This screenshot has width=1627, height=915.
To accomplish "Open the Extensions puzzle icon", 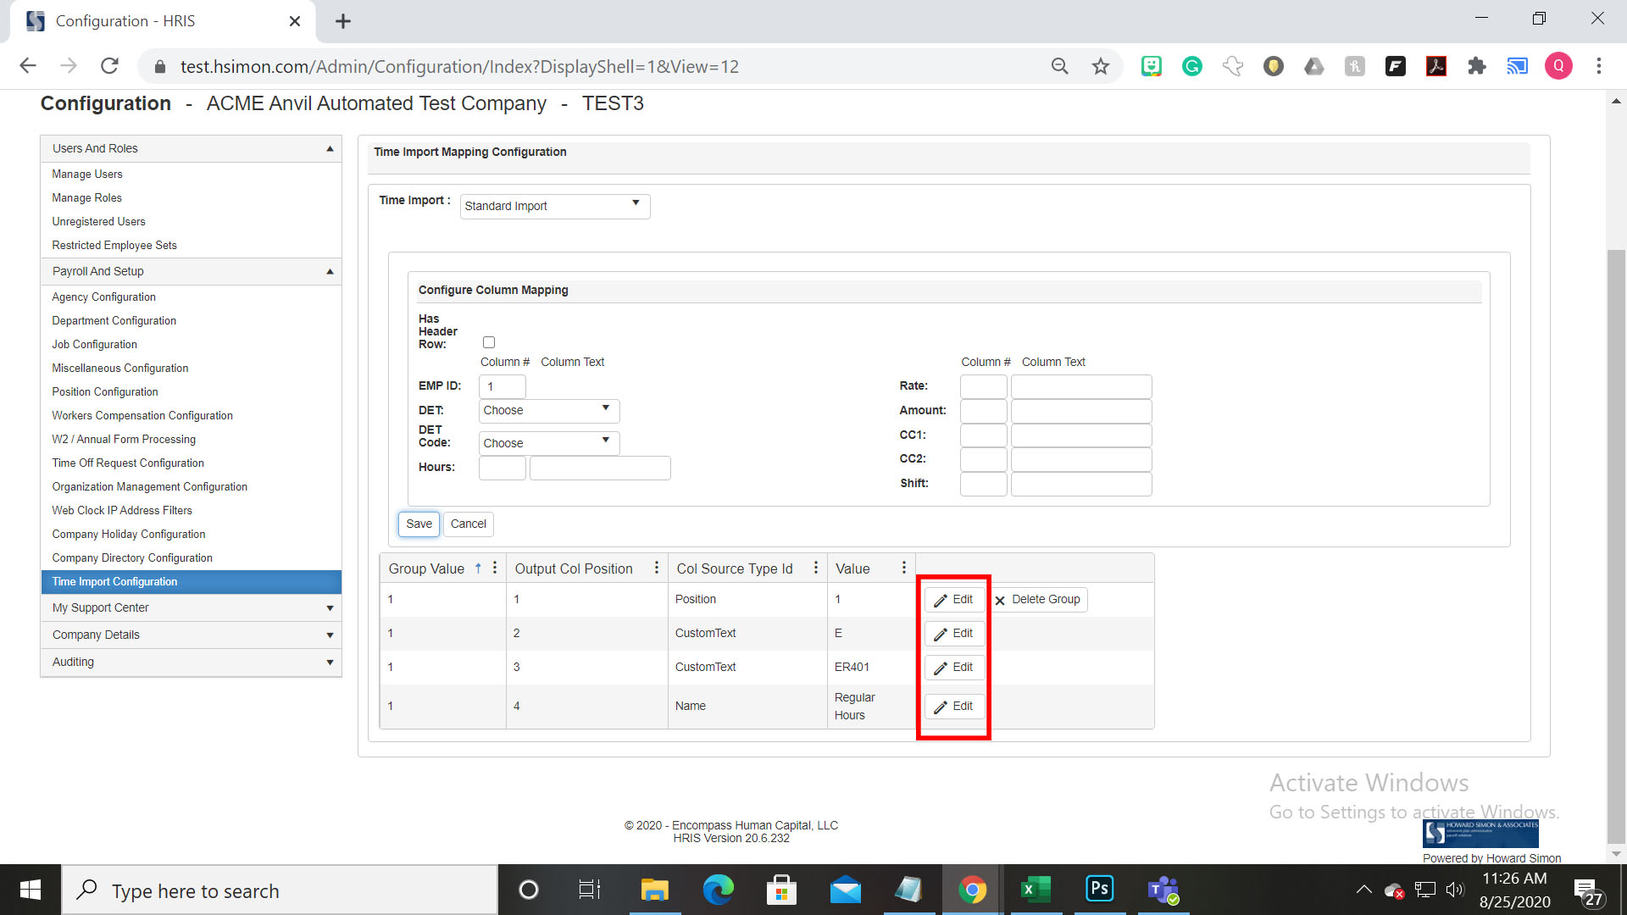I will point(1477,66).
